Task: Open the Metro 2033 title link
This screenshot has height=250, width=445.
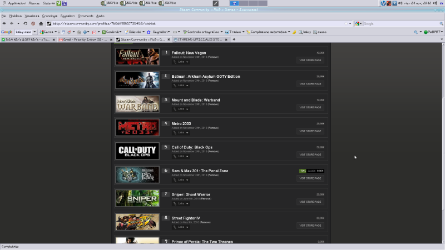Action: point(181,124)
